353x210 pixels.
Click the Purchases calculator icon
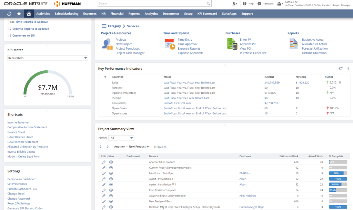tap(232, 44)
